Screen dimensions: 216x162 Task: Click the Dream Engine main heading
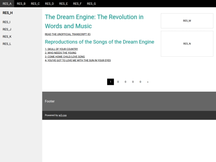coord(94,22)
